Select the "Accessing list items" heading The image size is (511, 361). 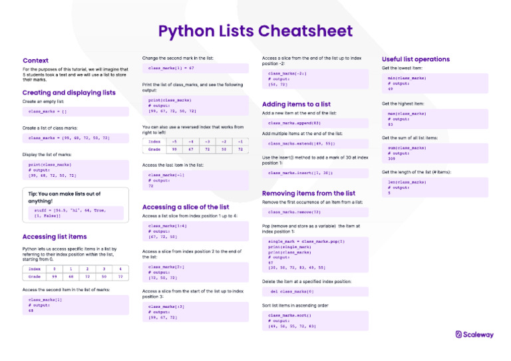pyautogui.click(x=55, y=237)
